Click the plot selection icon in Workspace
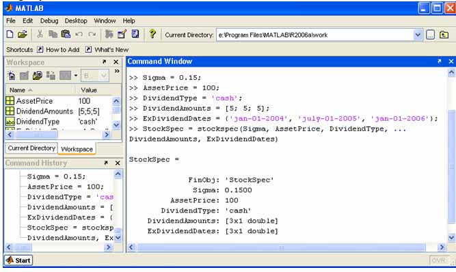The height and width of the screenshot is (272, 456). click(65, 76)
